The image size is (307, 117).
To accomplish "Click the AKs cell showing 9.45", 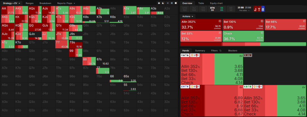I will tap(21, 10).
